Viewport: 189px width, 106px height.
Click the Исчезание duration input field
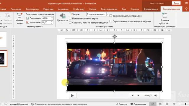pyautogui.click(x=46, y=22)
